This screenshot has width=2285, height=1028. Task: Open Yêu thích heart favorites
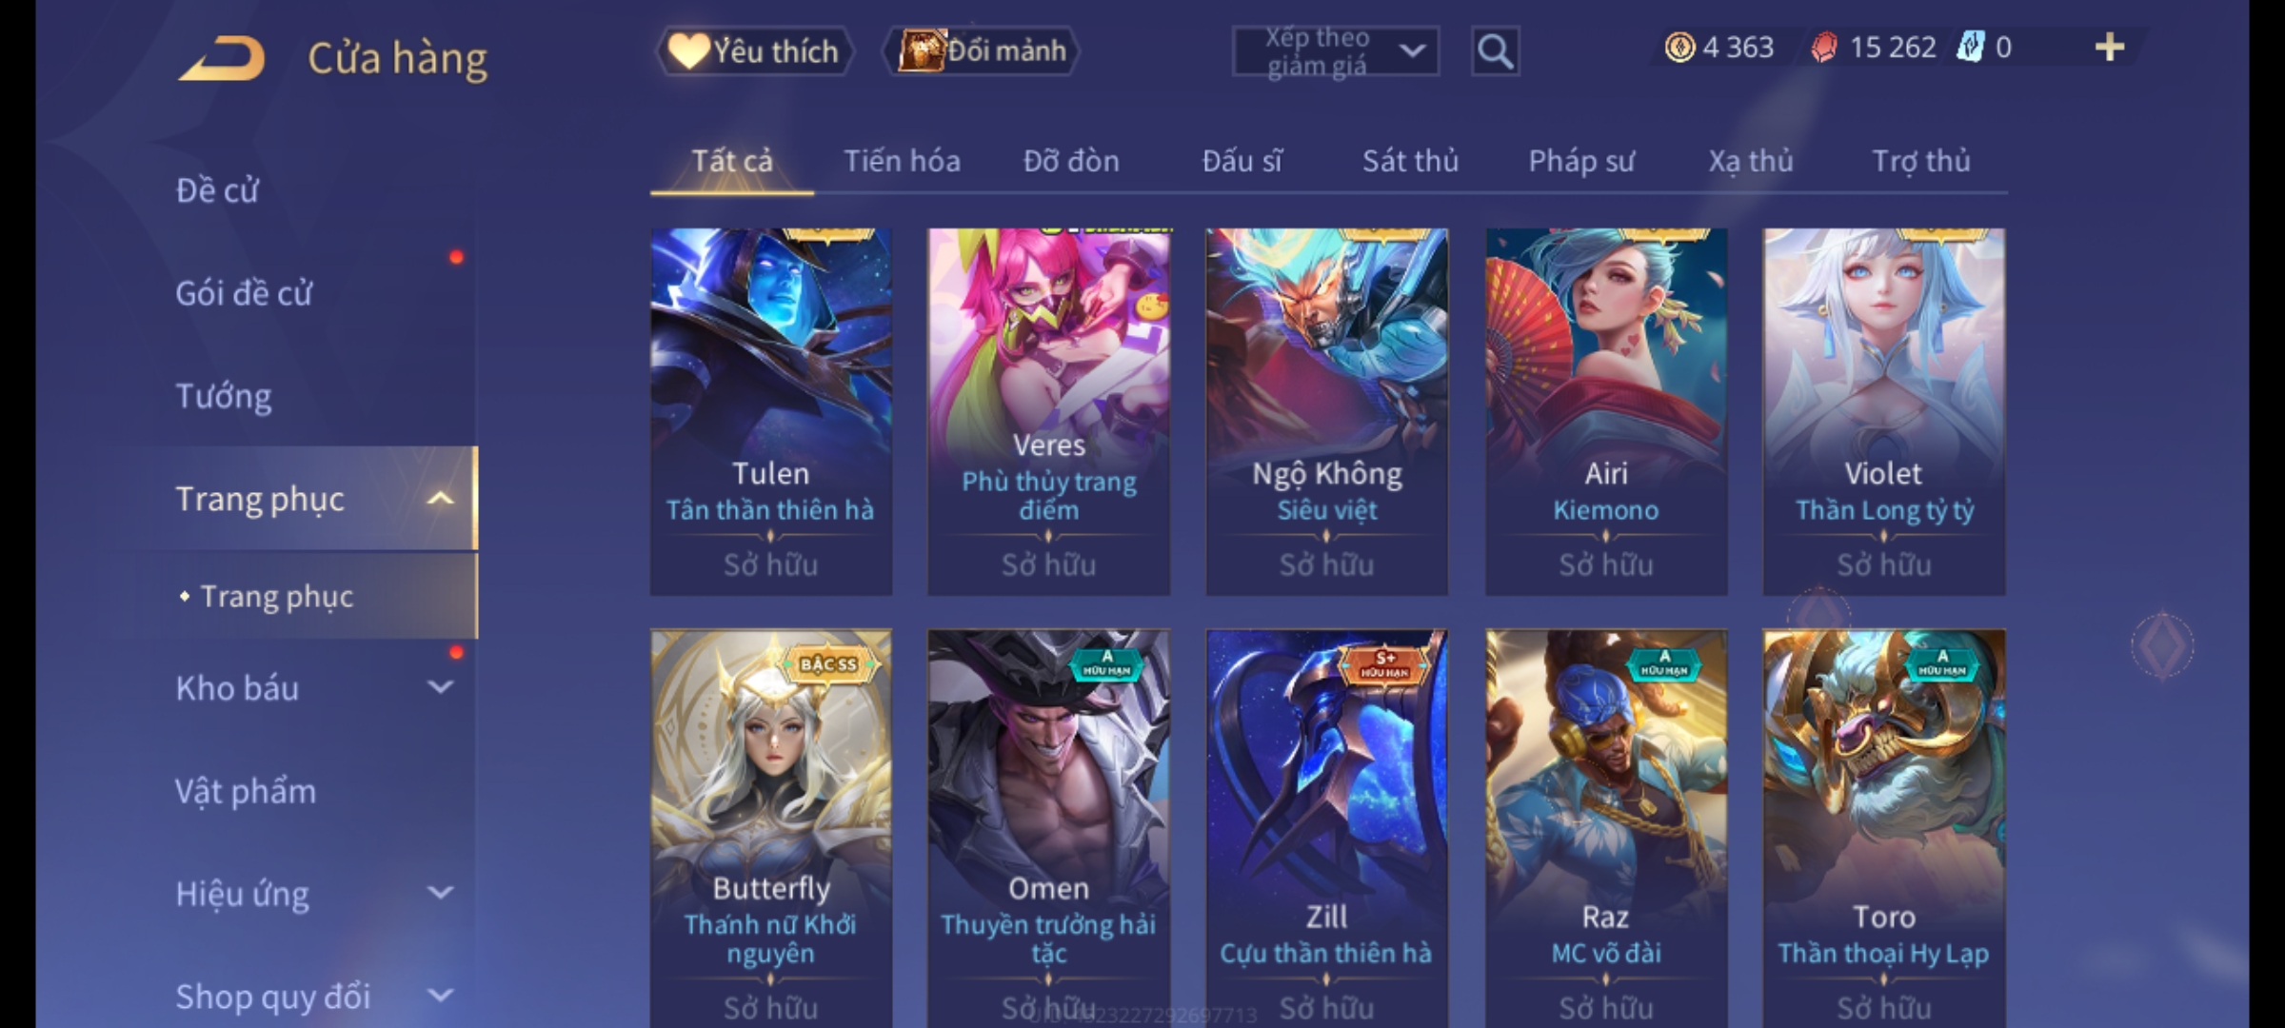(x=753, y=50)
